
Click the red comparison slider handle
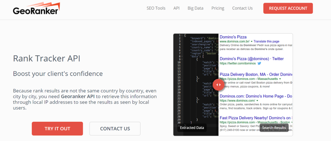point(218,85)
